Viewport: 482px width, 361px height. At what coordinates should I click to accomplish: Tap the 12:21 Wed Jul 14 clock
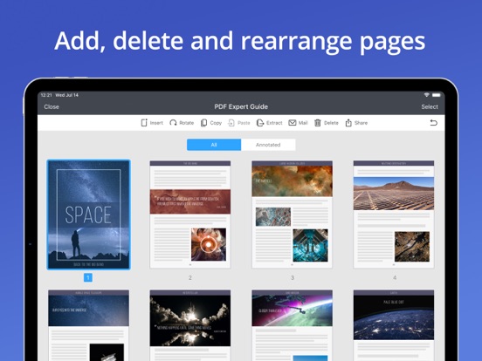pos(59,95)
